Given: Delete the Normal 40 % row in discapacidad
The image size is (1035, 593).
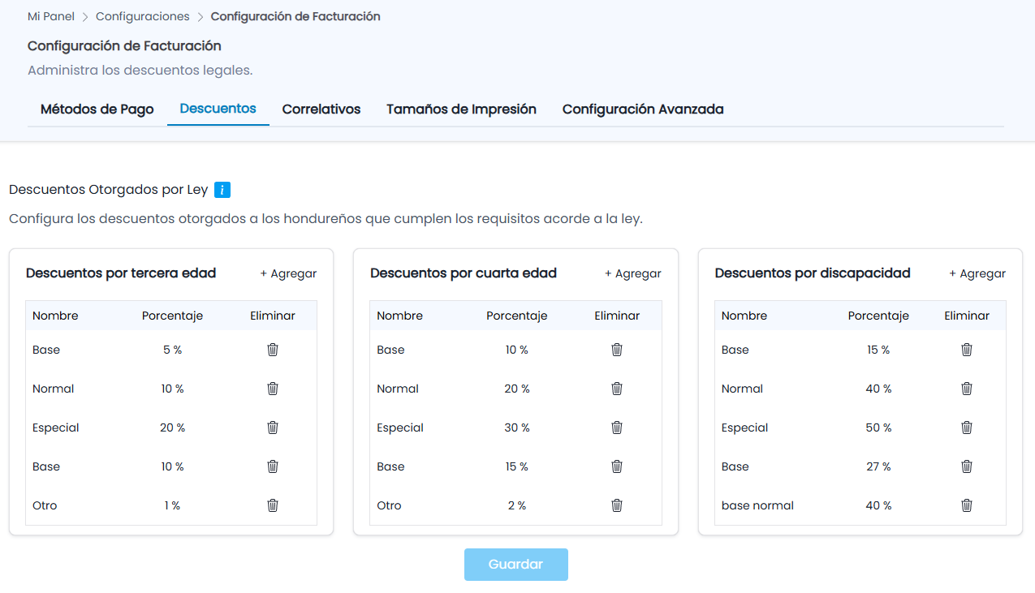Looking at the screenshot, I should (x=967, y=389).
